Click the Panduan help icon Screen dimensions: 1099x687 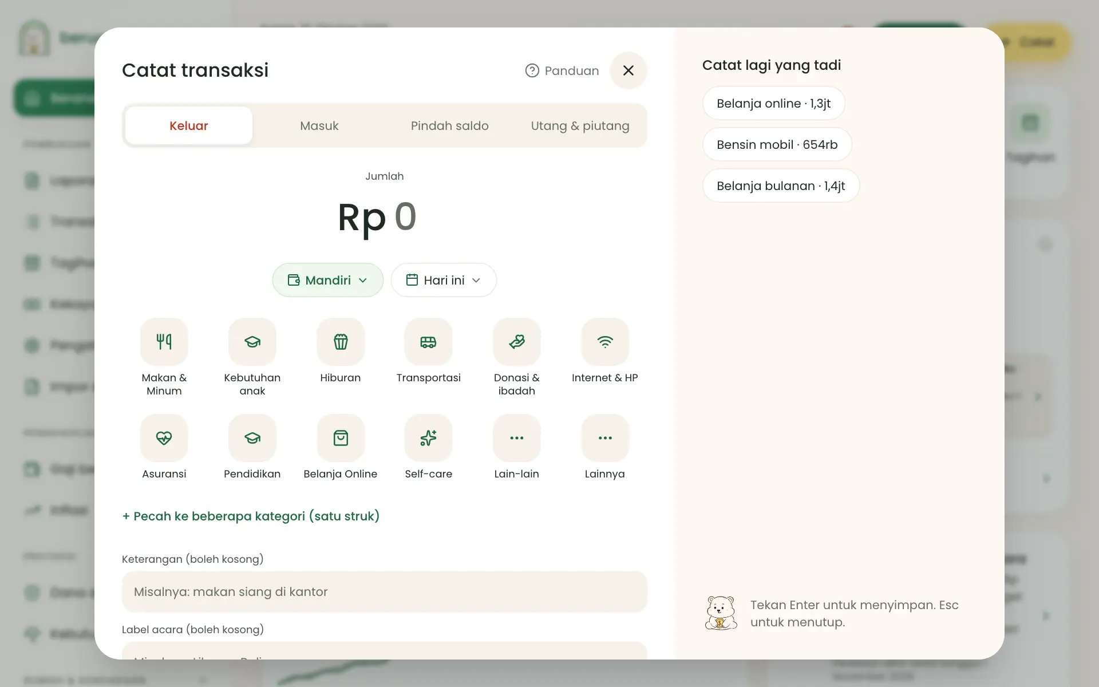click(532, 70)
